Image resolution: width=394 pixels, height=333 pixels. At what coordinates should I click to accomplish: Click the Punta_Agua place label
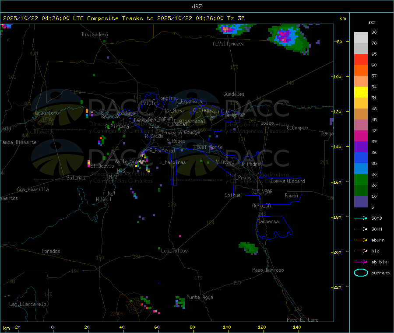200,297
